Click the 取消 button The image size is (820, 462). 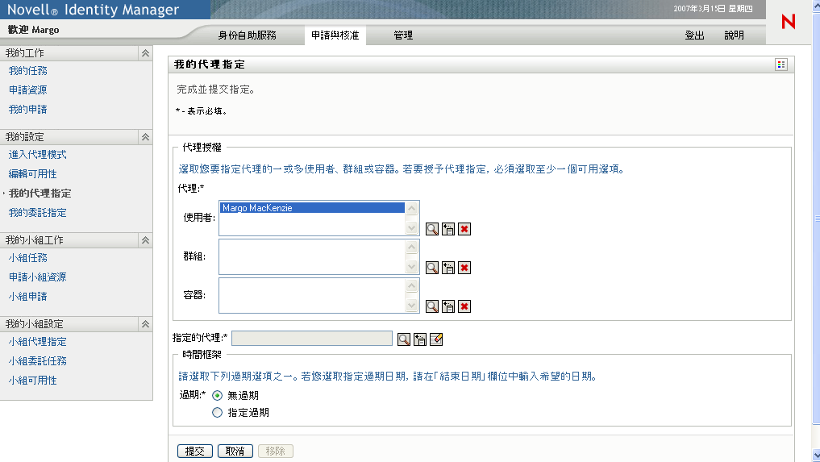235,451
